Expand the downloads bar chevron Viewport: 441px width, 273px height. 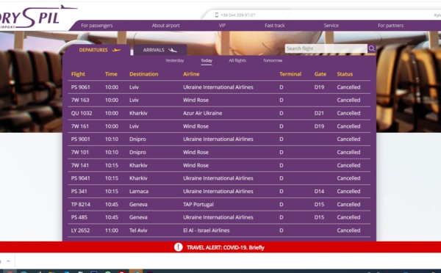pos(8,261)
